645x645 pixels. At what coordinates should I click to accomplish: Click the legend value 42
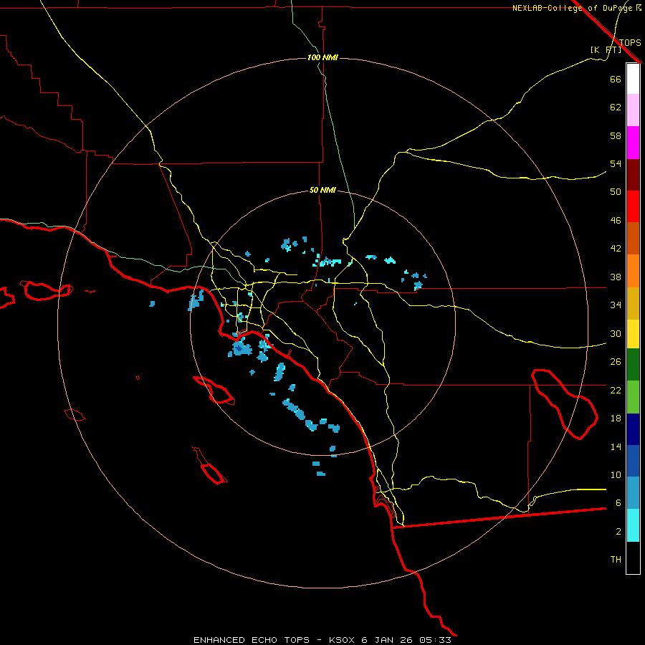pyautogui.click(x=616, y=249)
